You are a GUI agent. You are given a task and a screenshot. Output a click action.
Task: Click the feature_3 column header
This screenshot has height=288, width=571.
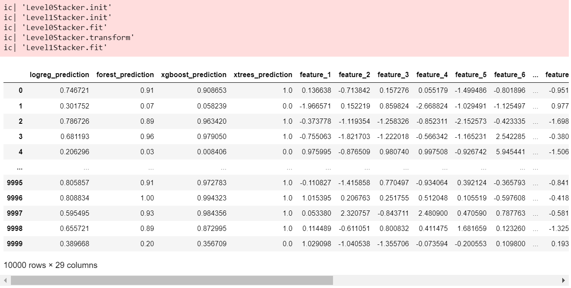(x=393, y=75)
